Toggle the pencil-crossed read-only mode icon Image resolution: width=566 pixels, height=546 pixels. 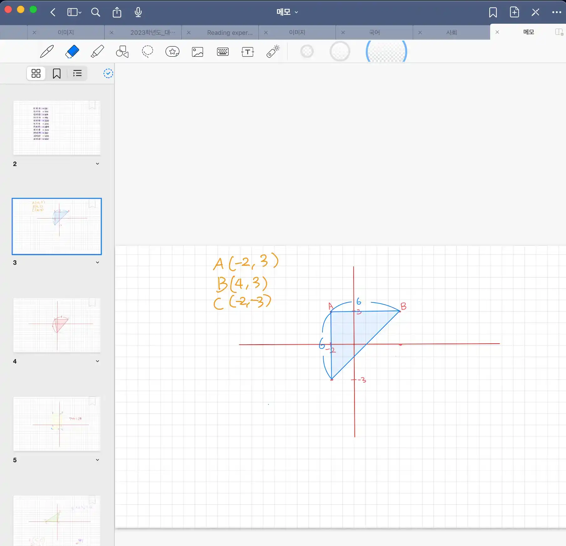pos(535,12)
